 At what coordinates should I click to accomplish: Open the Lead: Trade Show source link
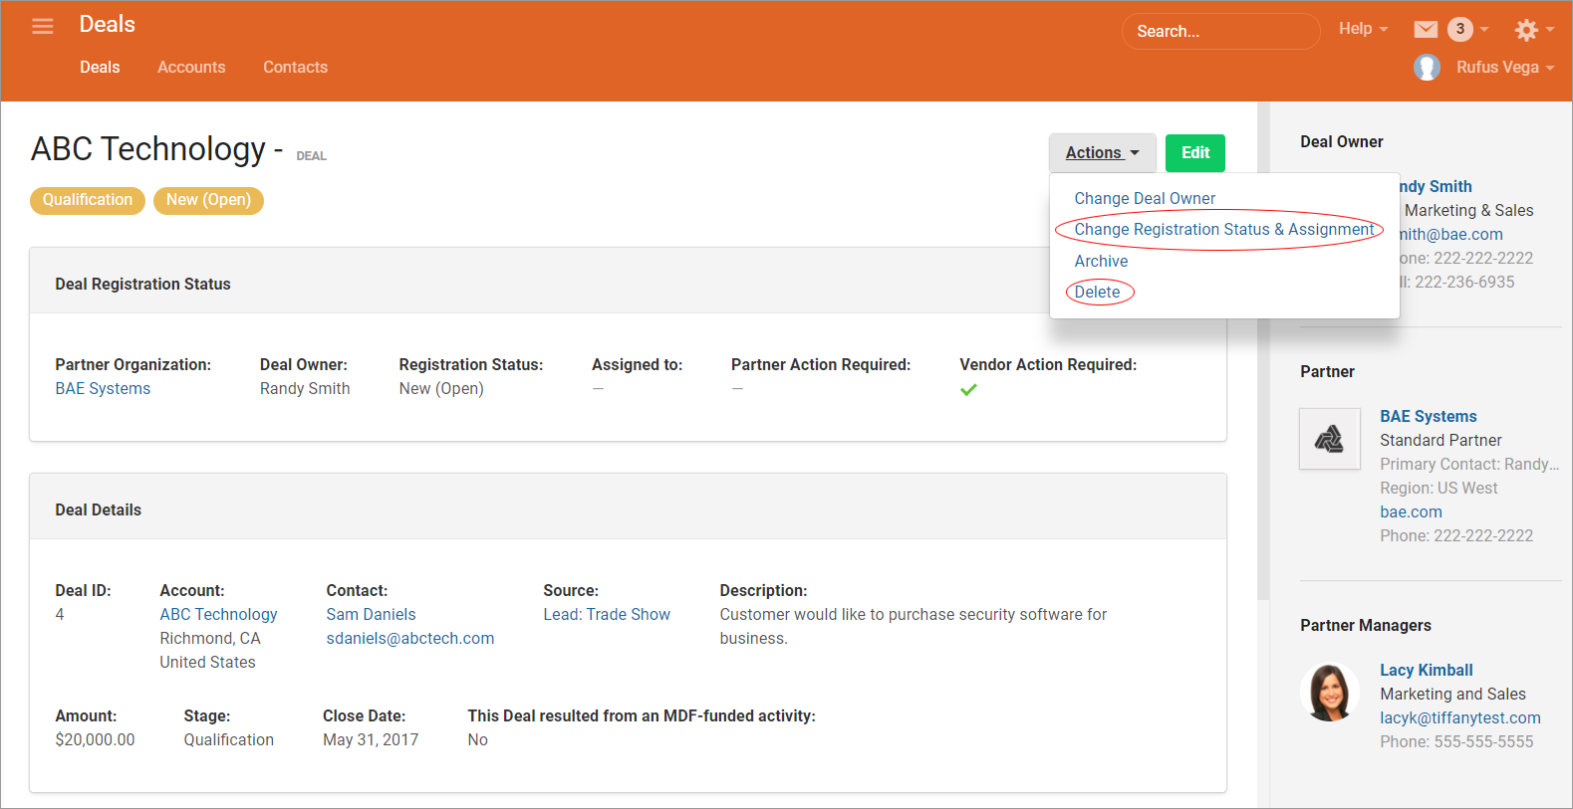pos(607,615)
